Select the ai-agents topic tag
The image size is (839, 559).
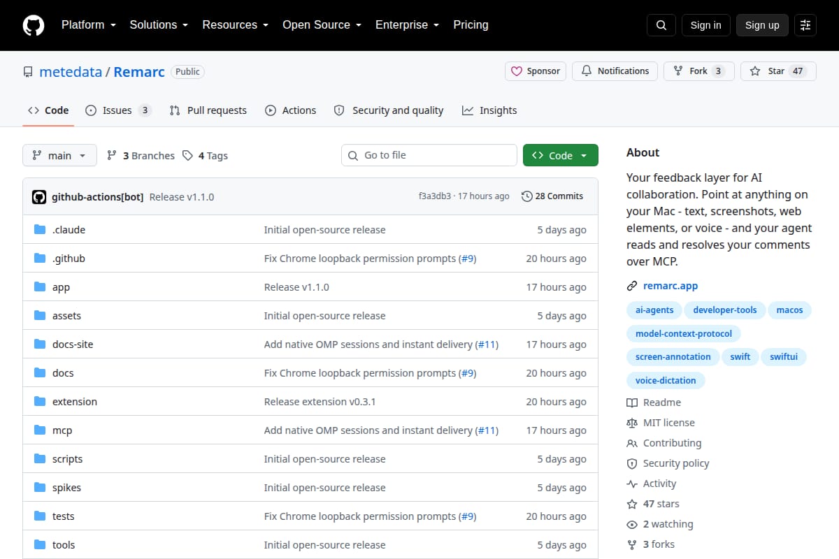654,310
